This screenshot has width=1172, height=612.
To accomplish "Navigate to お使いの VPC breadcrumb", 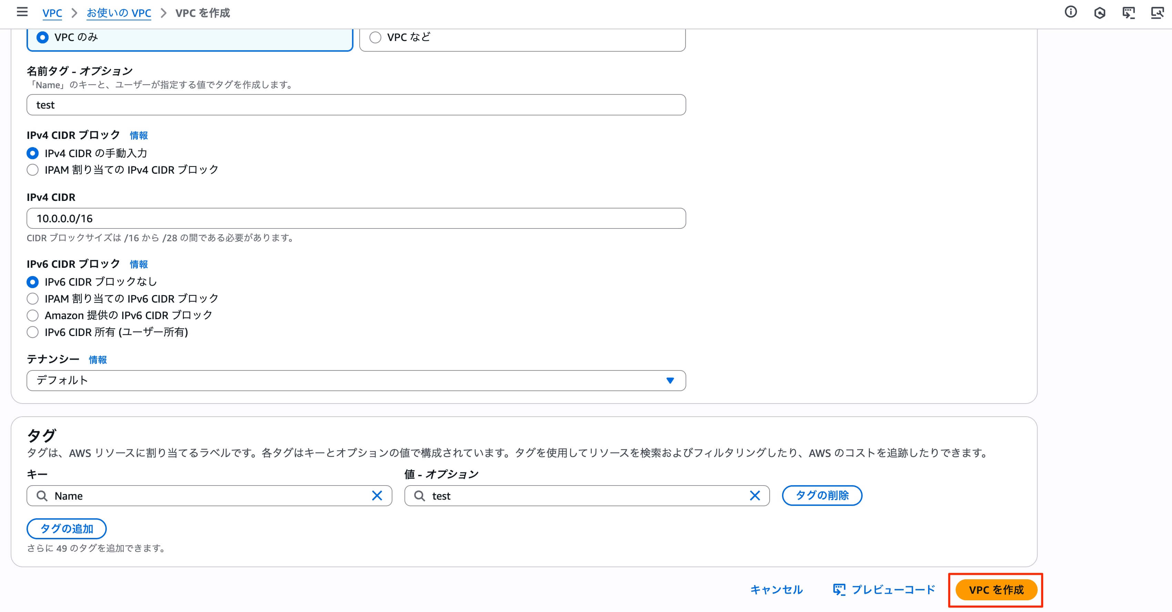I will [118, 13].
